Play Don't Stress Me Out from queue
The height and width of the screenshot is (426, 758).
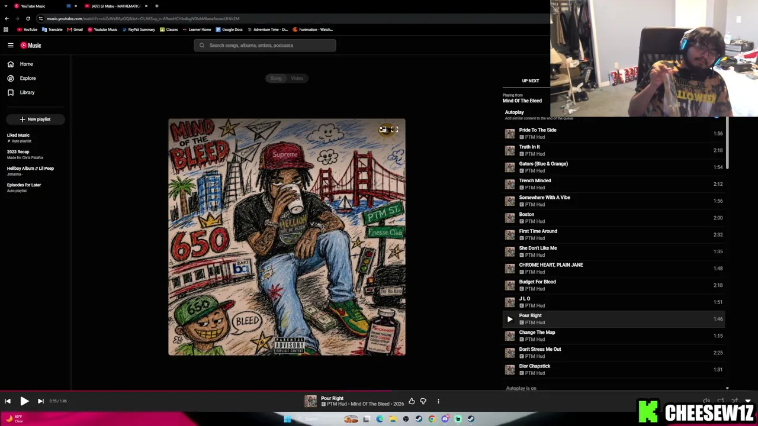tap(614, 353)
